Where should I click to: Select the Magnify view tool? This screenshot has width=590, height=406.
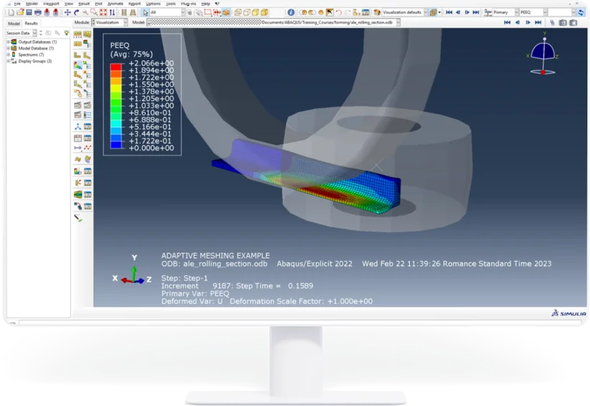(x=86, y=12)
